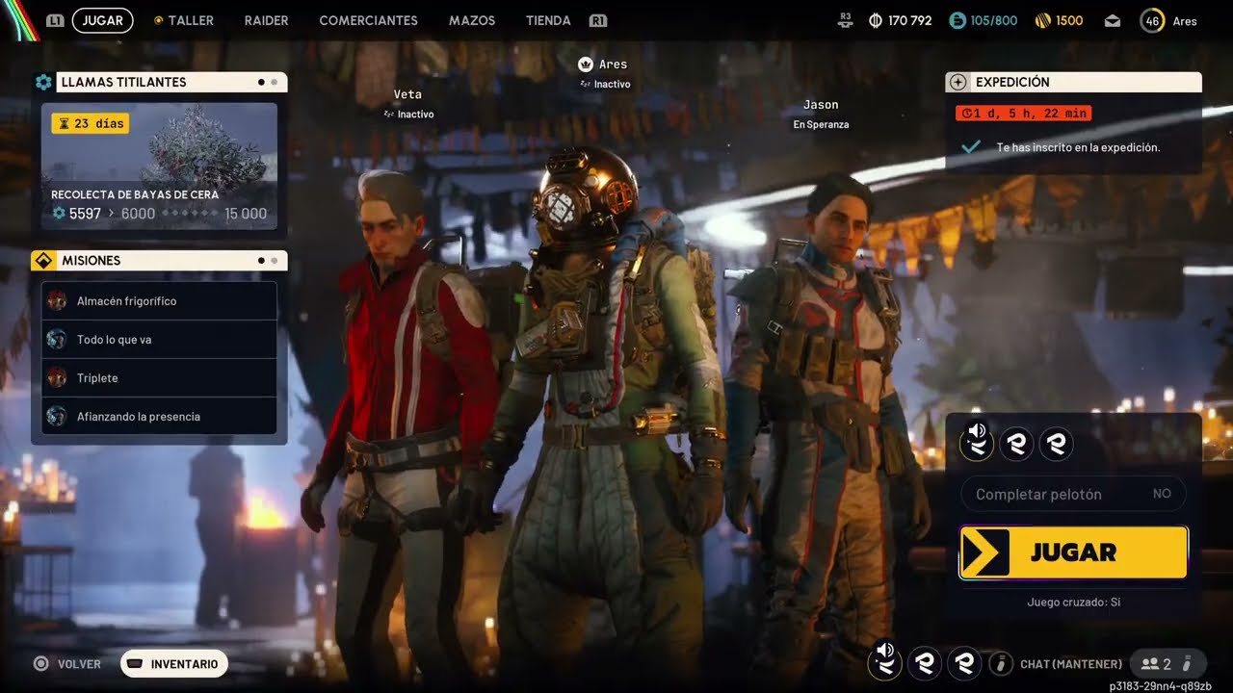Click the Todo lo que va mission icon
The height and width of the screenshot is (693, 1233).
57,340
